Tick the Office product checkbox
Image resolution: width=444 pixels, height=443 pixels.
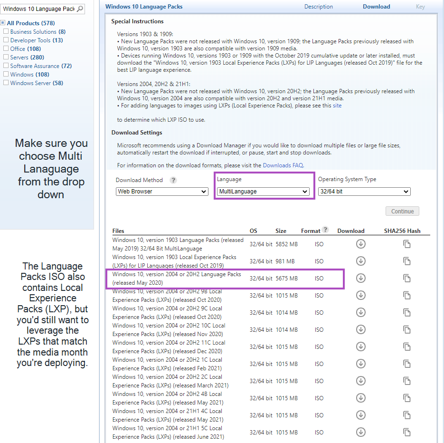(x=6, y=49)
